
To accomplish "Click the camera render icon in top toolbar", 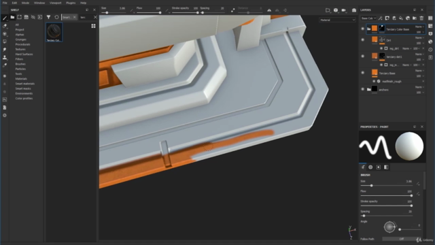I will click(354, 10).
